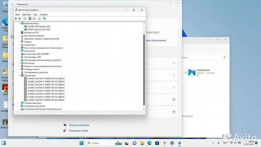Select Intel(R) UHD Graphics 630

39,26
